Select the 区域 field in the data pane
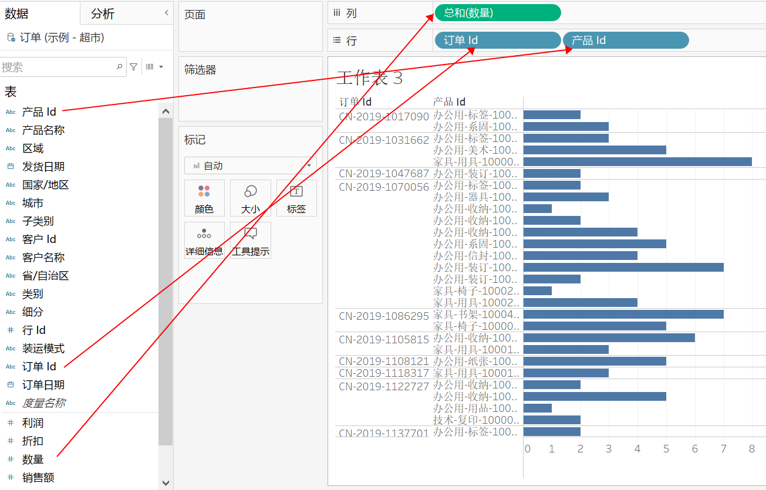This screenshot has width=766, height=490. [33, 148]
